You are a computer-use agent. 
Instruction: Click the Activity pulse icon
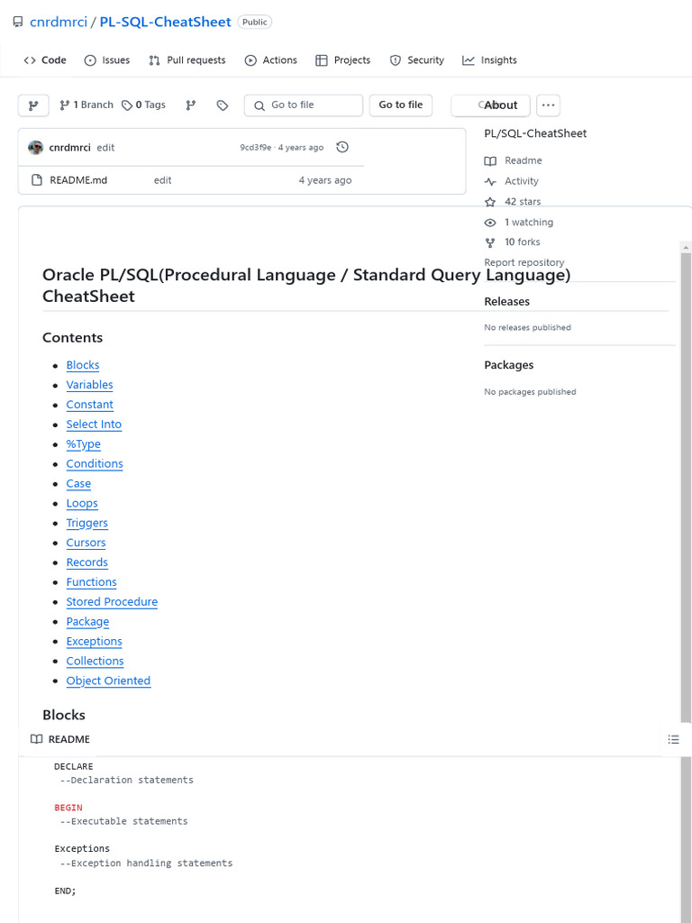(x=490, y=181)
